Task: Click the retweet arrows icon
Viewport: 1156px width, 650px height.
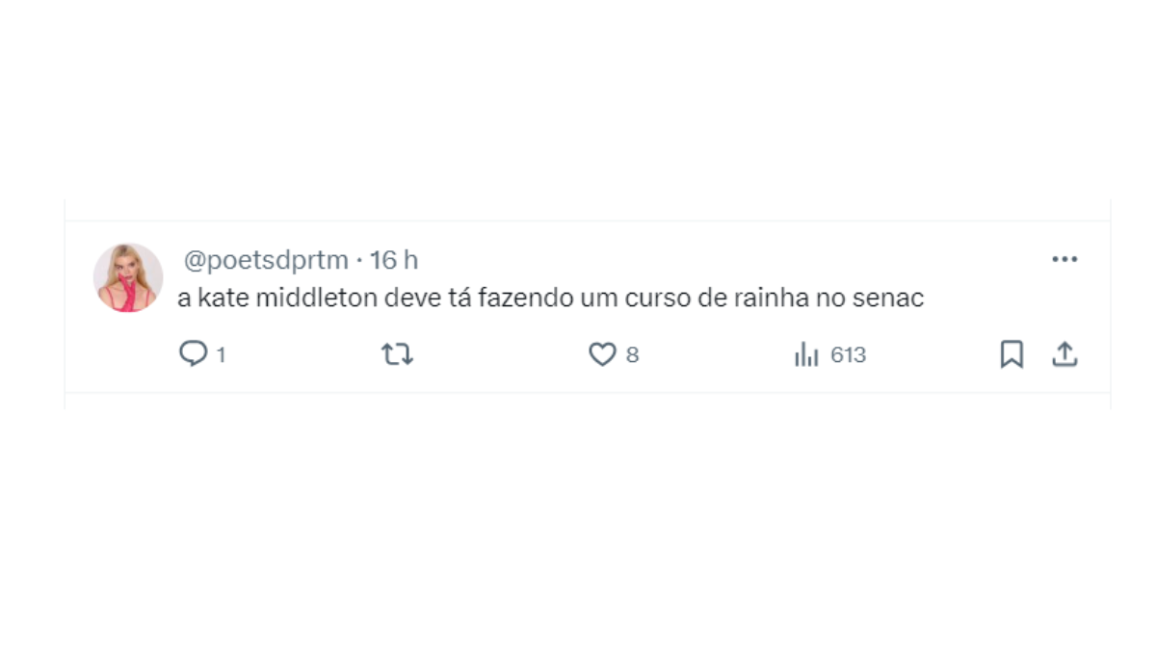Action: [x=397, y=354]
